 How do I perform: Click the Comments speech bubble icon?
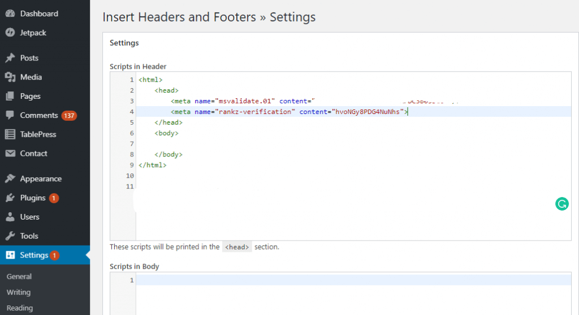click(x=10, y=115)
